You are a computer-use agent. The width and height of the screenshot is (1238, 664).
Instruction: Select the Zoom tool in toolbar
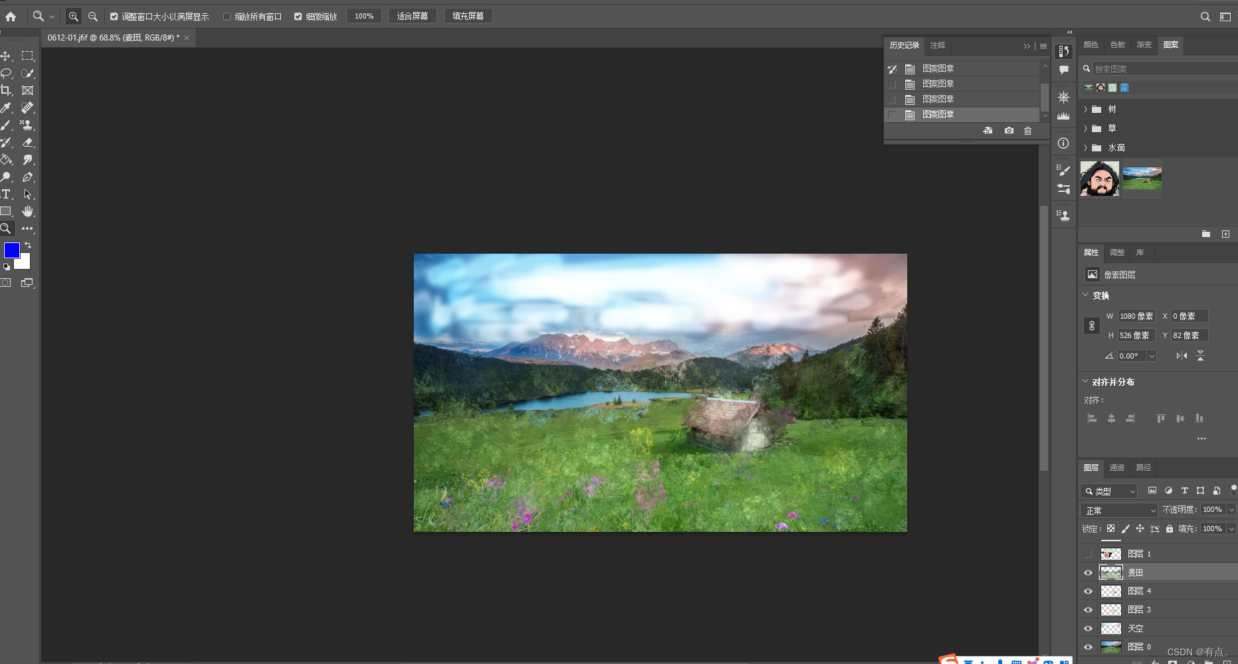pos(6,229)
